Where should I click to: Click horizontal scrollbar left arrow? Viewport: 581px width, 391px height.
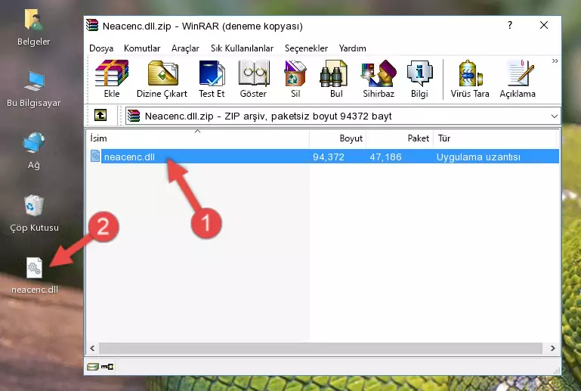[x=93, y=348]
